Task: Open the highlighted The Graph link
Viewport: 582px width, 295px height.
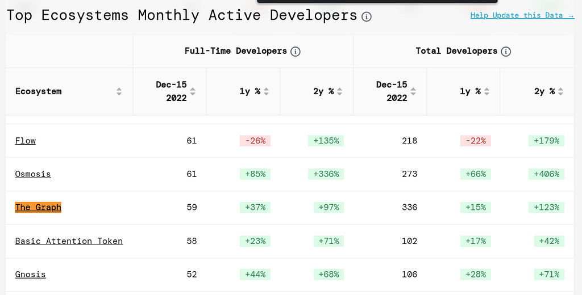Action: [38, 207]
